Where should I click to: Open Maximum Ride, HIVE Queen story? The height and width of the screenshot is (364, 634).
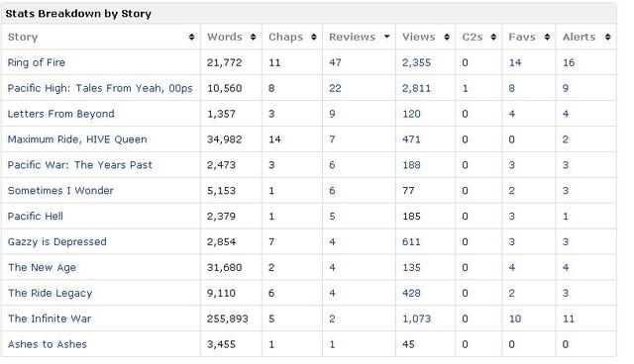pos(77,139)
